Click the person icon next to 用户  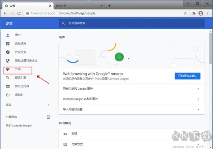coord(8,35)
